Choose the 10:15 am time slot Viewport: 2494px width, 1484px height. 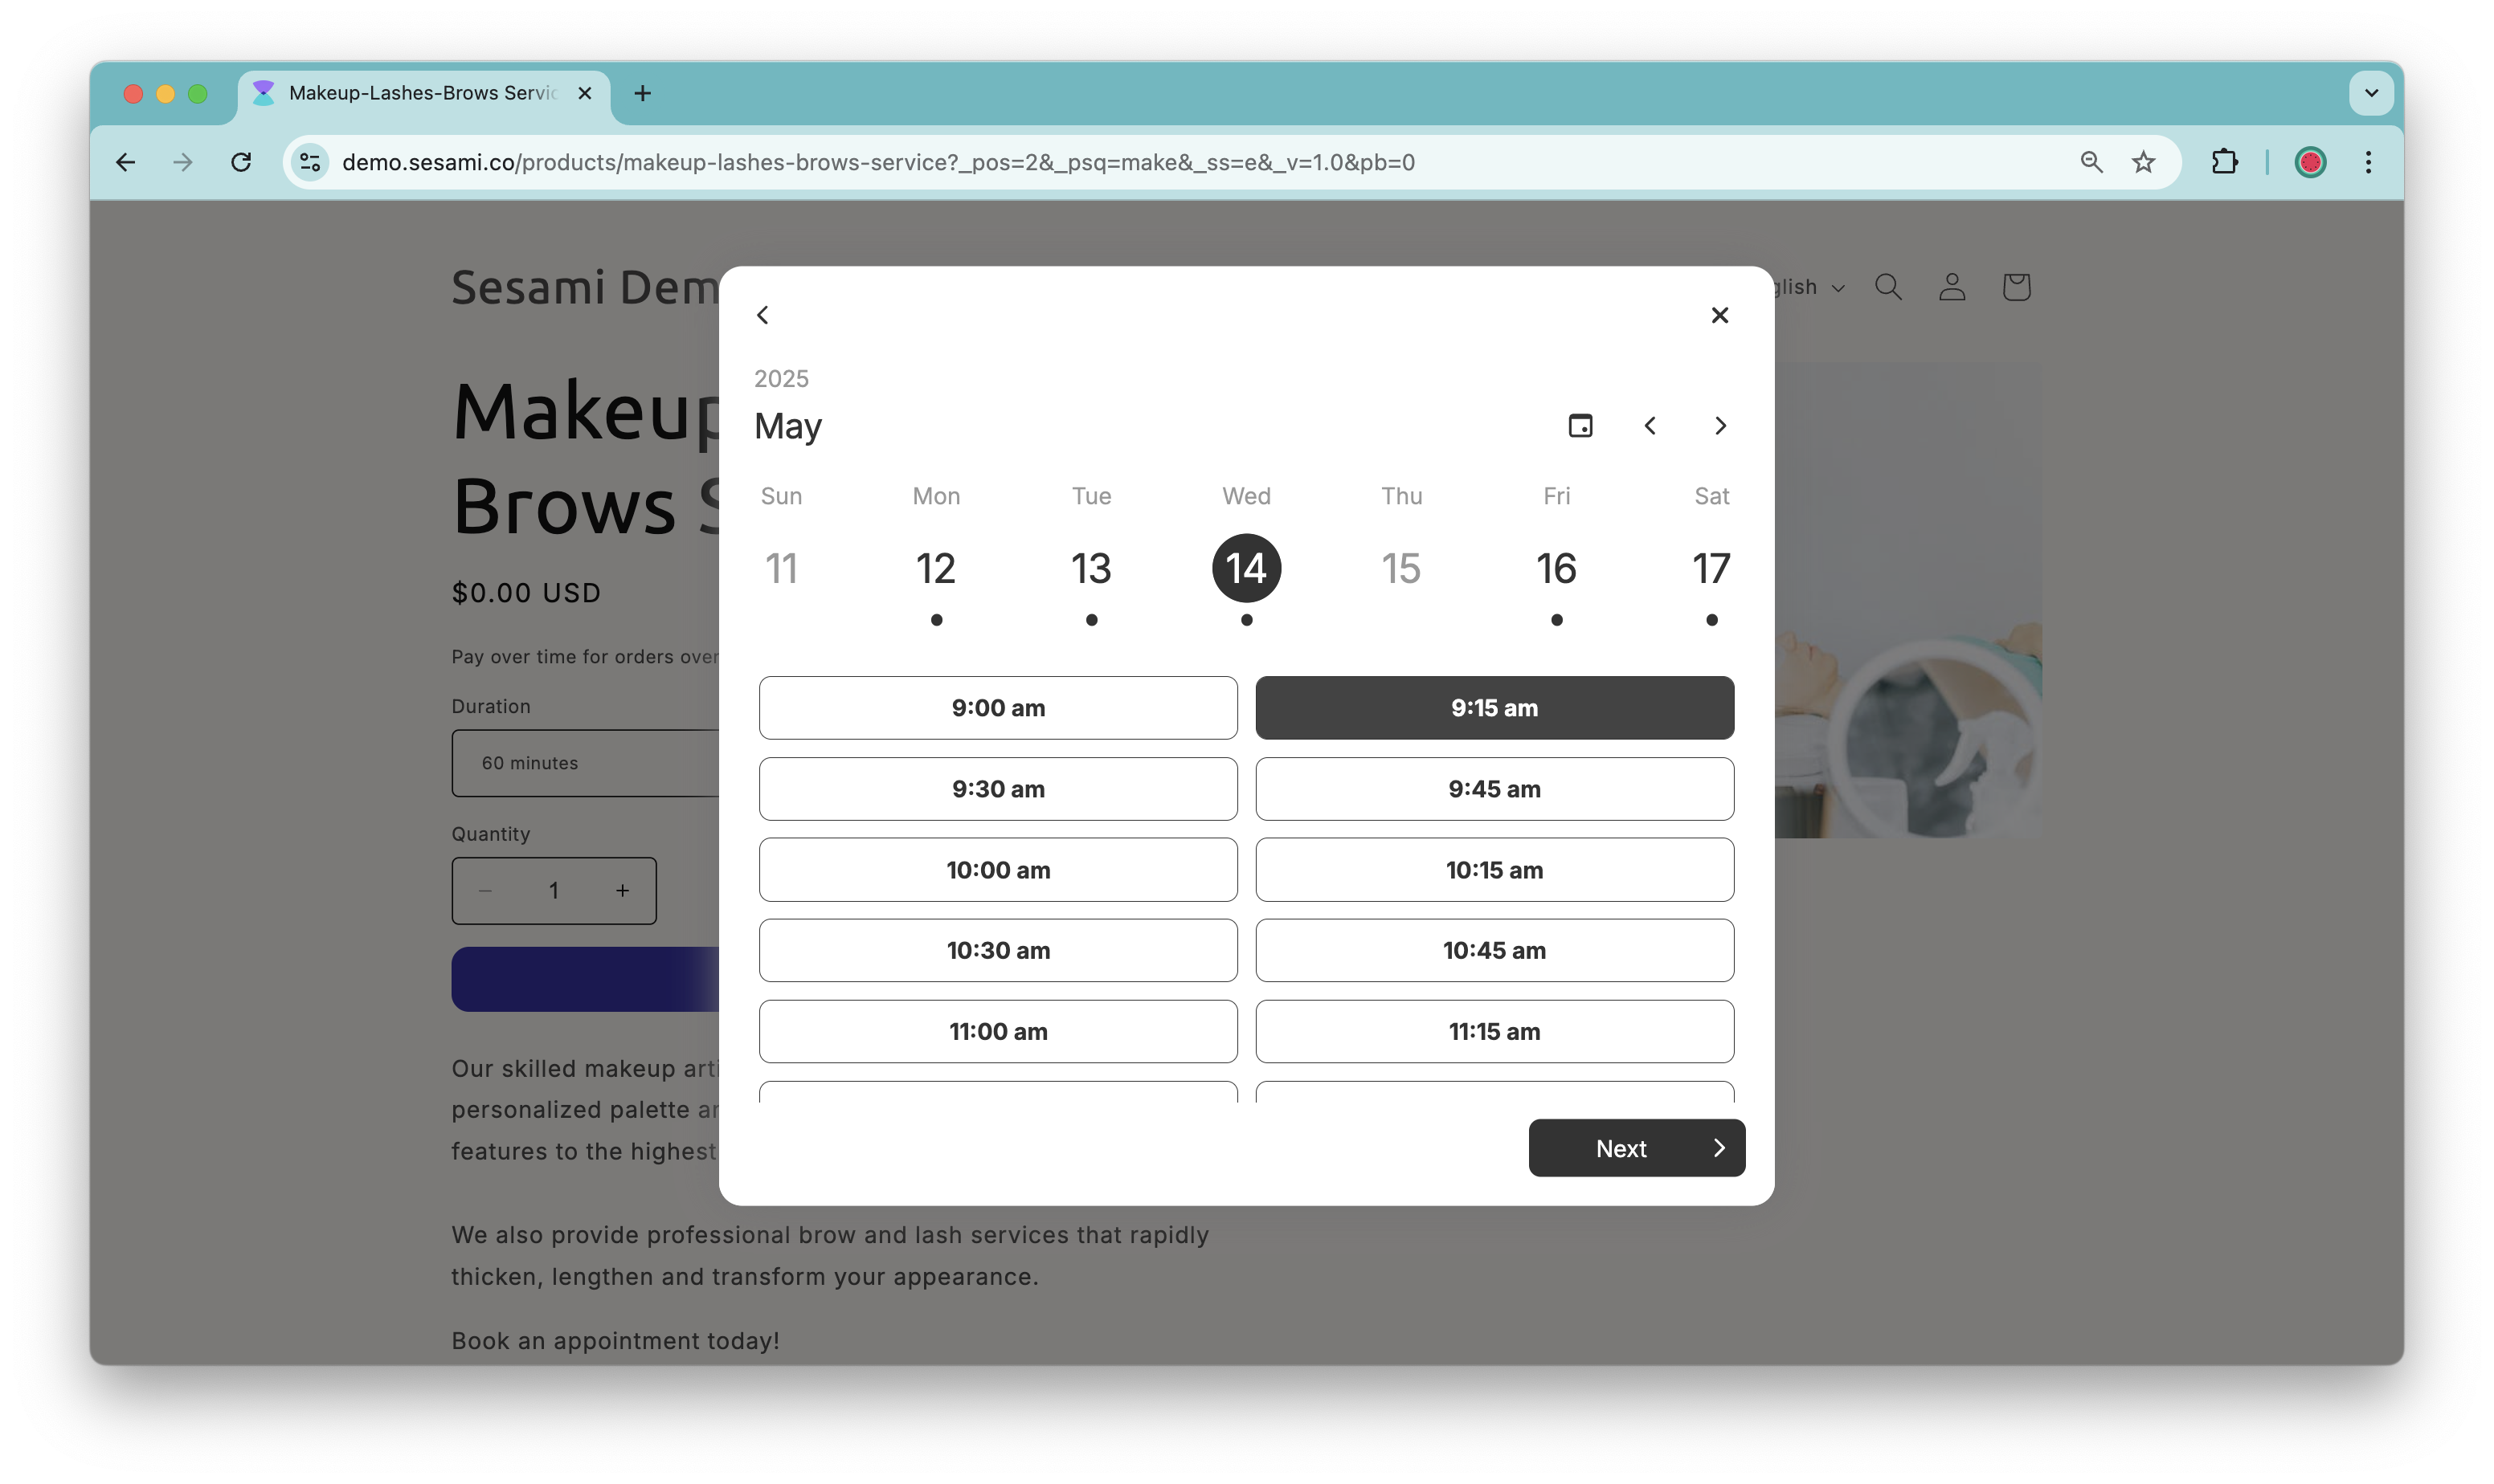(x=1494, y=870)
